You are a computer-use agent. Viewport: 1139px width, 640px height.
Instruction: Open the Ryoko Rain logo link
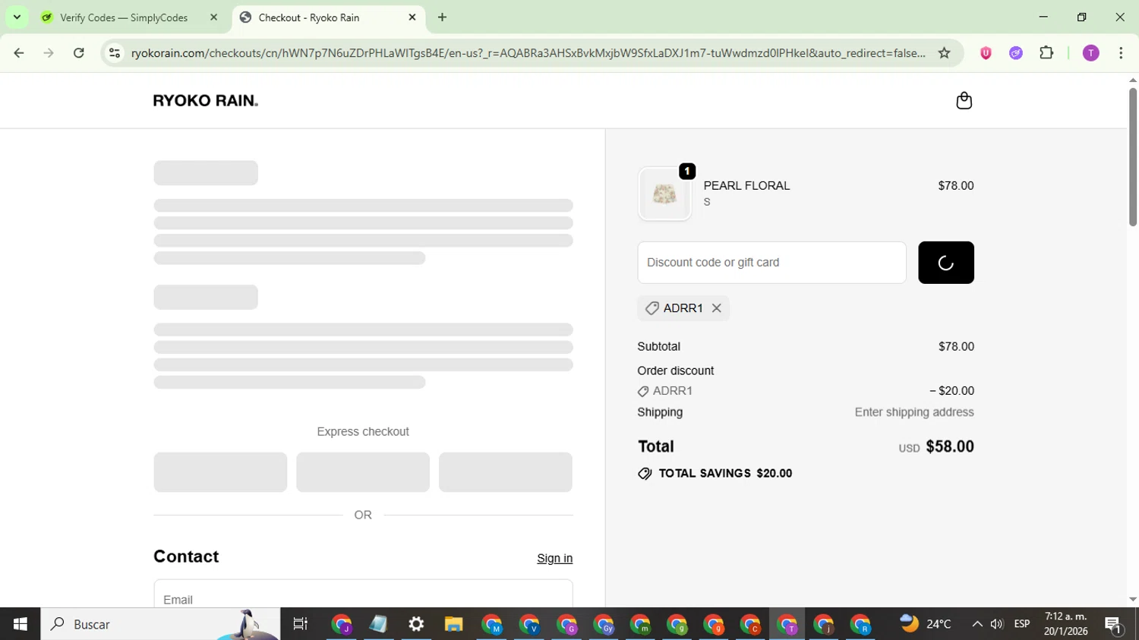tap(206, 101)
